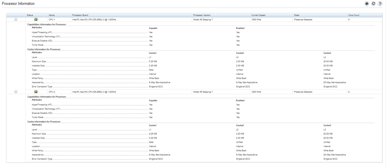Image resolution: width=386 pixels, height=168 pixels.
Task: Select the CPU 1 name cell
Action: 52,20
